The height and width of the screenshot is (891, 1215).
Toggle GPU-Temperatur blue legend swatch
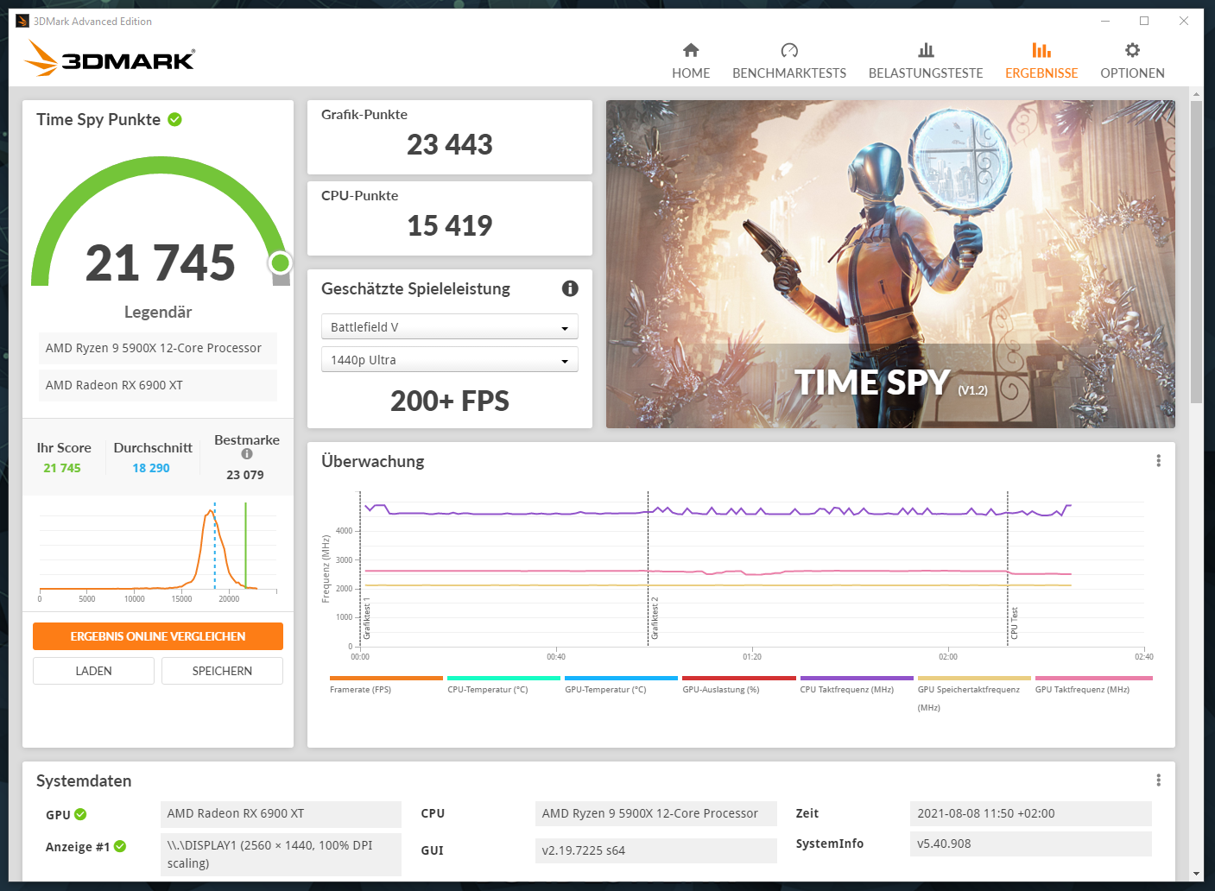(x=621, y=679)
